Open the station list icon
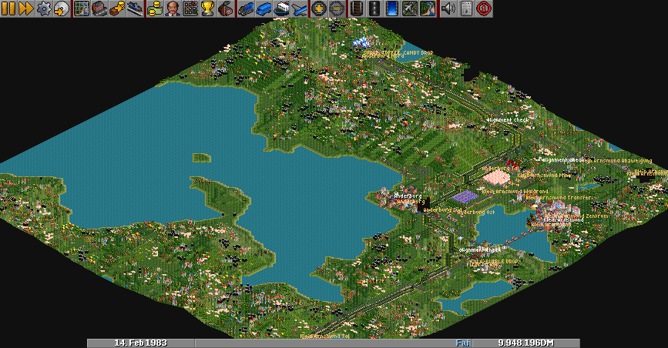Image resolution: width=668 pixels, height=348 pixels. pyautogui.click(x=135, y=8)
